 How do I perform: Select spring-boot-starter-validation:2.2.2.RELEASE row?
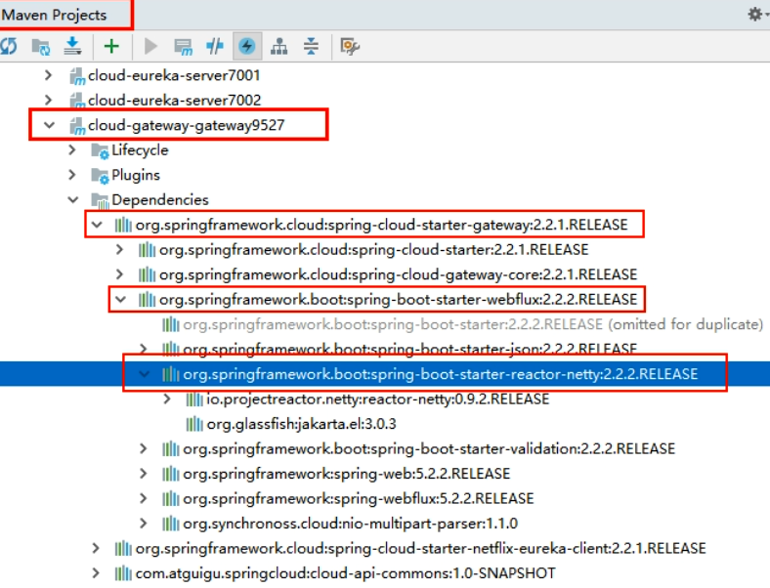[429, 449]
